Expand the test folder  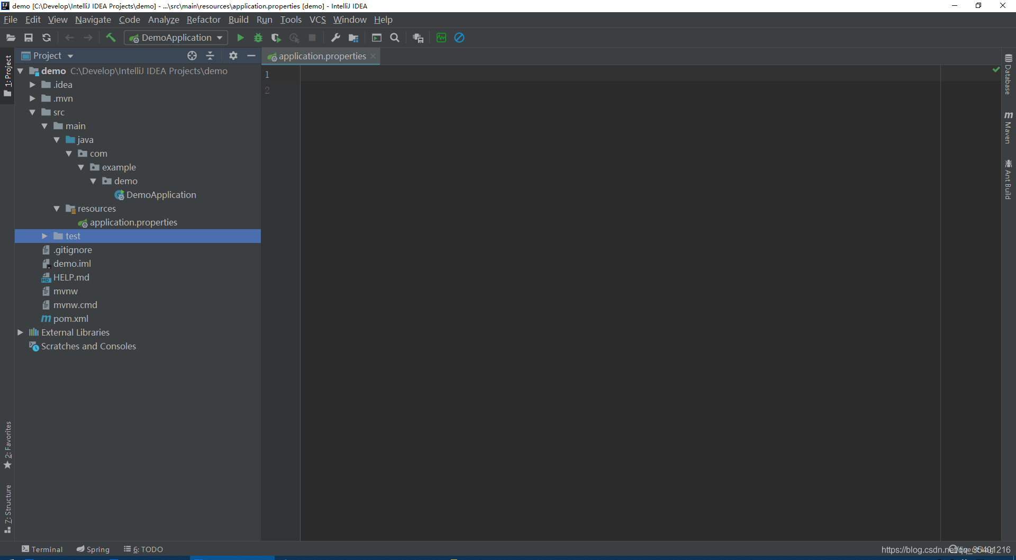click(x=44, y=236)
